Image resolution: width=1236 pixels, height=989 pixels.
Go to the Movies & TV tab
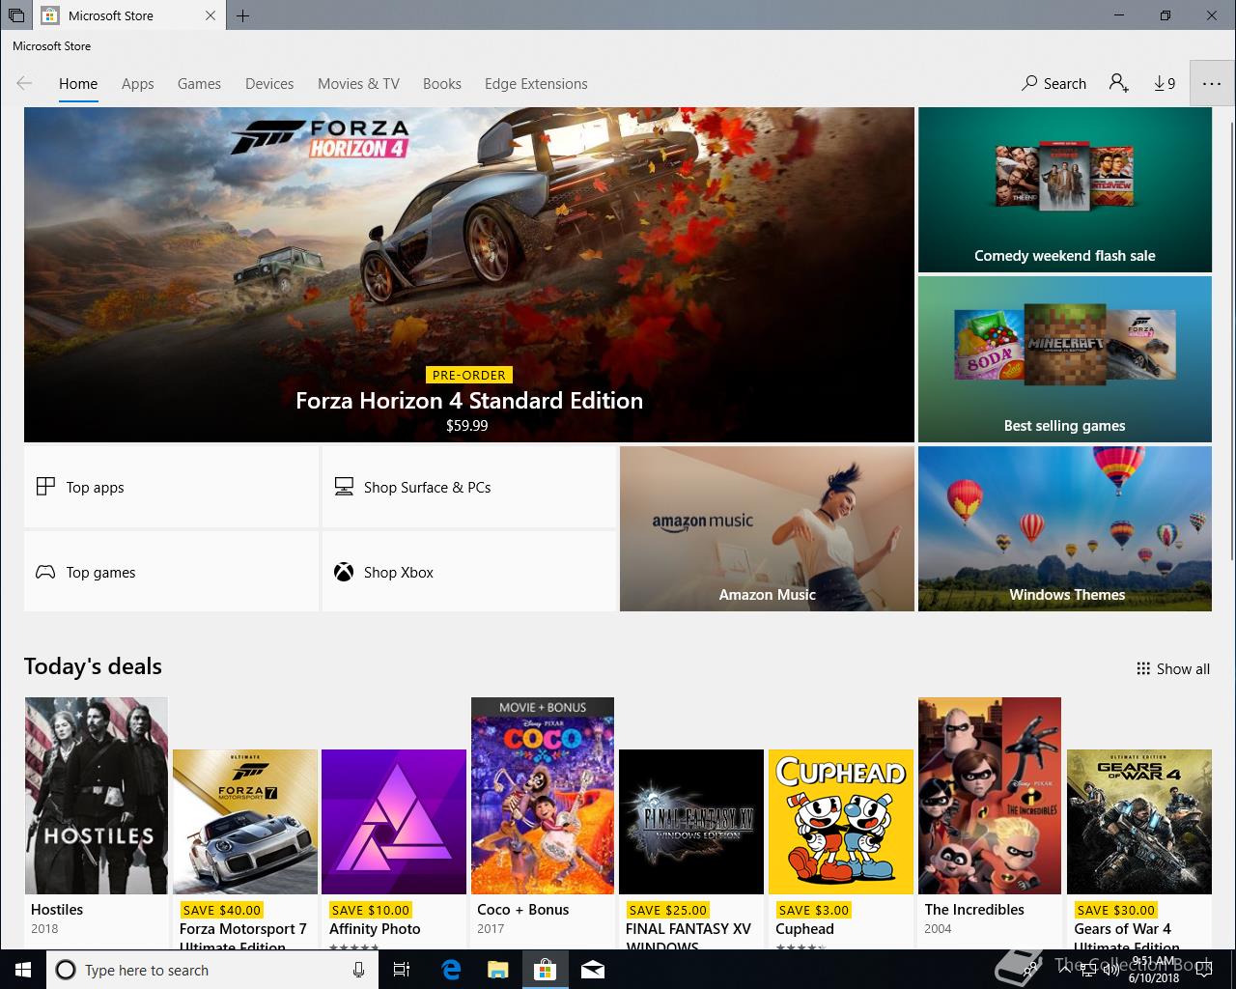(358, 84)
